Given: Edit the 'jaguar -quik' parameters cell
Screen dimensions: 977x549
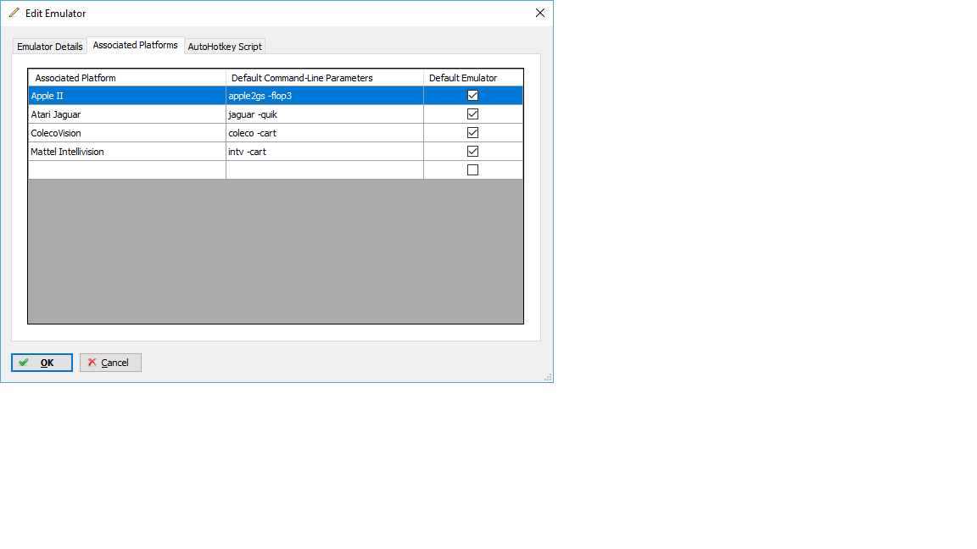Looking at the screenshot, I should coord(325,114).
